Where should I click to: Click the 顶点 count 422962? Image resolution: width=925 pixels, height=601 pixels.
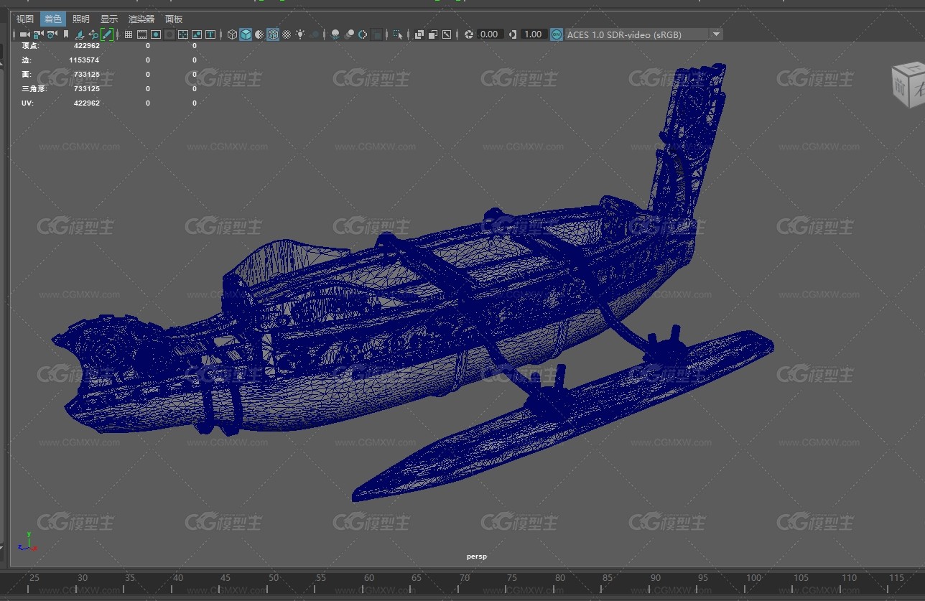(86, 46)
